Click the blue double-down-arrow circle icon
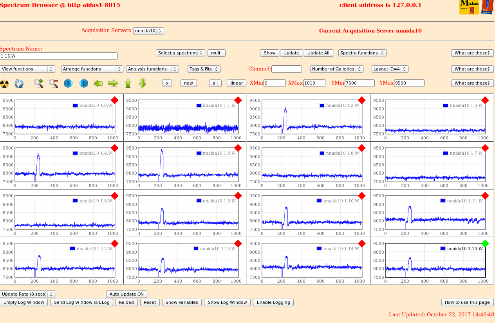The height and width of the screenshot is (323, 495). point(68,83)
